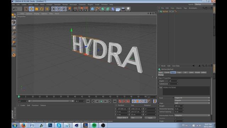227x128 pixels.
Task: Toggle the coordinate system icon
Action: [x=69, y=9]
